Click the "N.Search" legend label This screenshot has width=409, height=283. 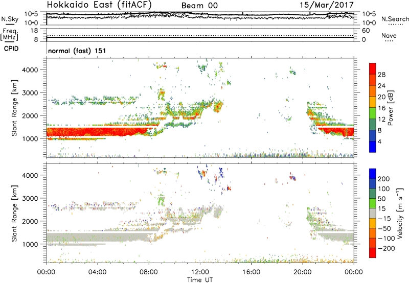point(395,19)
